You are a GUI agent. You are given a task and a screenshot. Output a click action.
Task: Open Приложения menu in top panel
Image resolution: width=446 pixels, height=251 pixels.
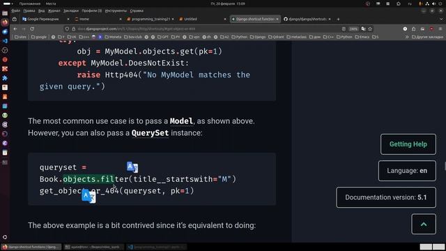(30, 3)
